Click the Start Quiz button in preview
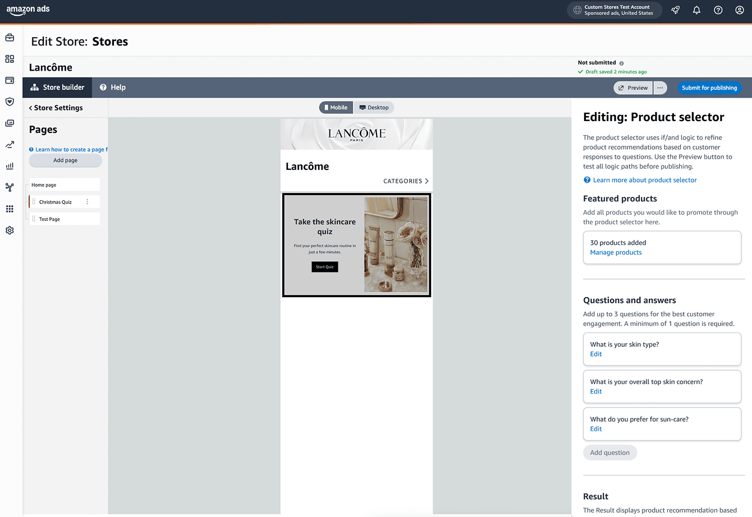Screen dimensions: 752x517 pyautogui.click(x=325, y=267)
